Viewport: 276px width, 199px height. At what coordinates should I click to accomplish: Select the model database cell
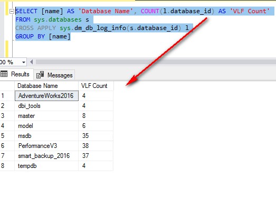pyautogui.click(x=46, y=126)
